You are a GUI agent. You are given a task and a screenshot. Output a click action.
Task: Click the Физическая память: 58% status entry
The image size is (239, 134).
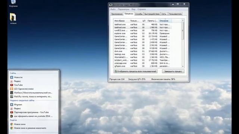click(x=163, y=79)
